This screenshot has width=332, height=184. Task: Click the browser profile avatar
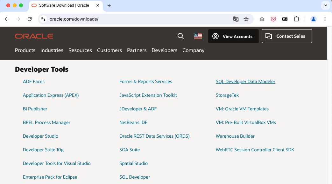[314, 19]
